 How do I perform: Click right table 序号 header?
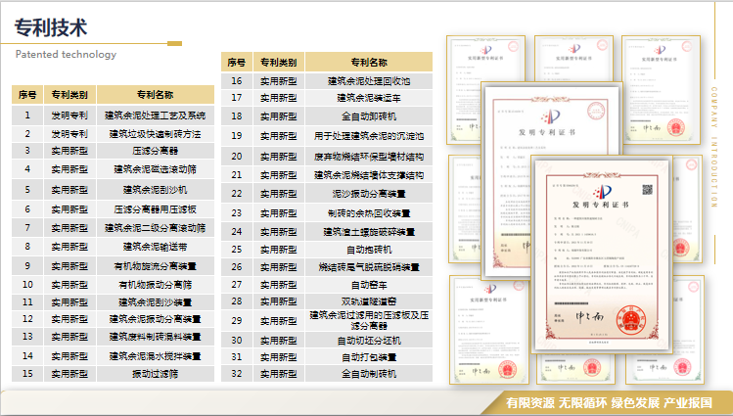tap(237, 63)
